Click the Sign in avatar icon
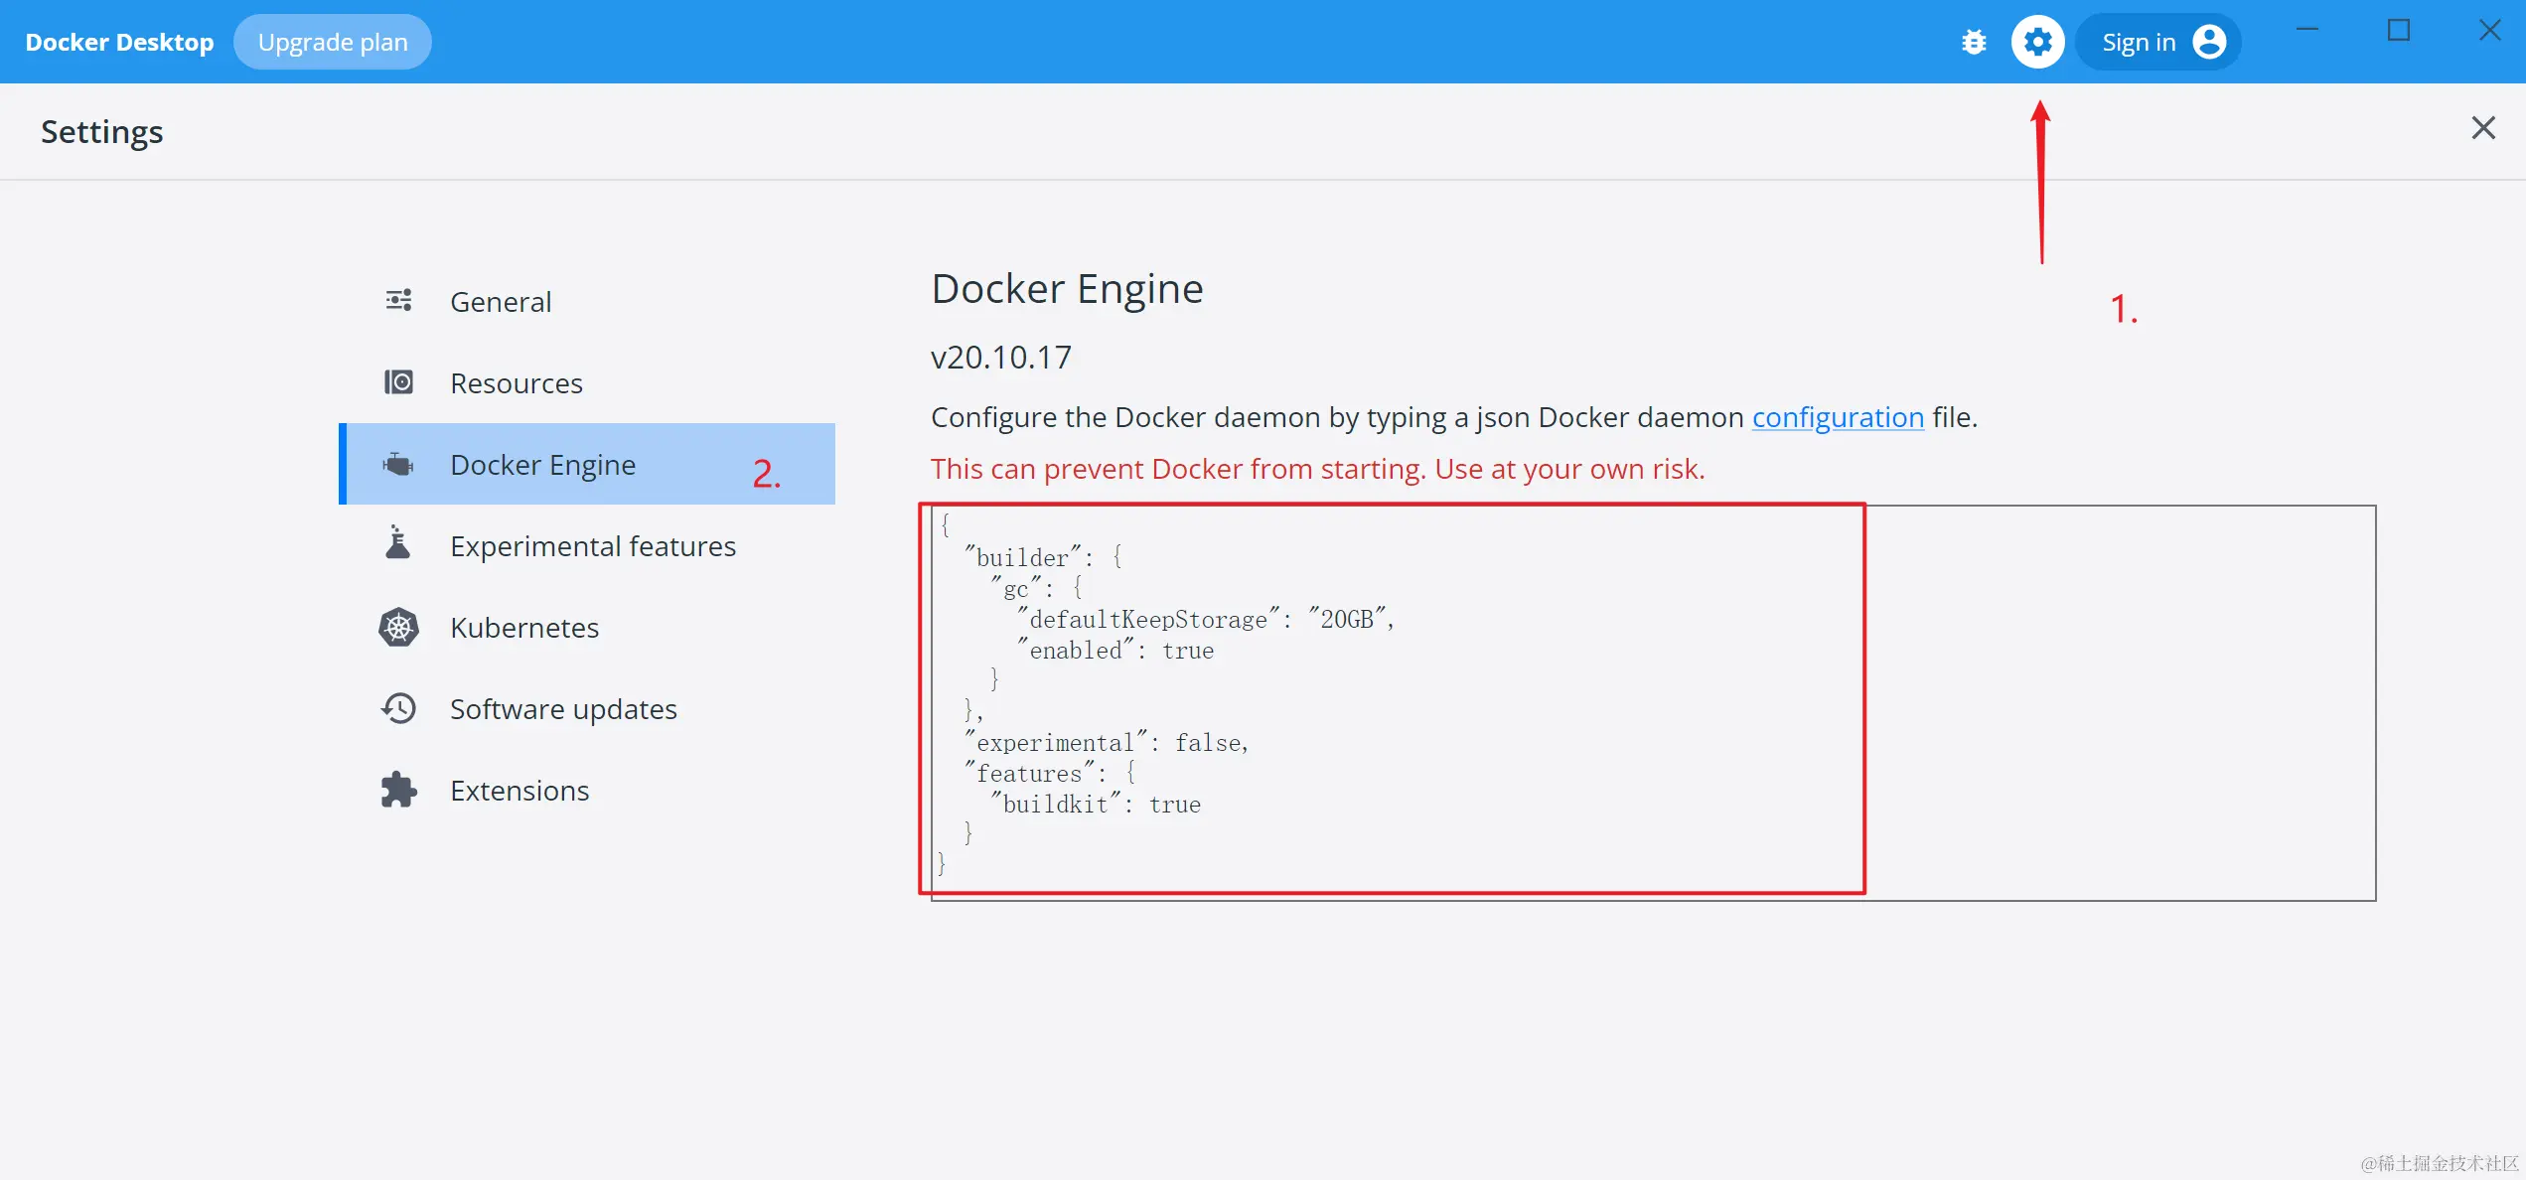This screenshot has width=2526, height=1180. point(2209,42)
